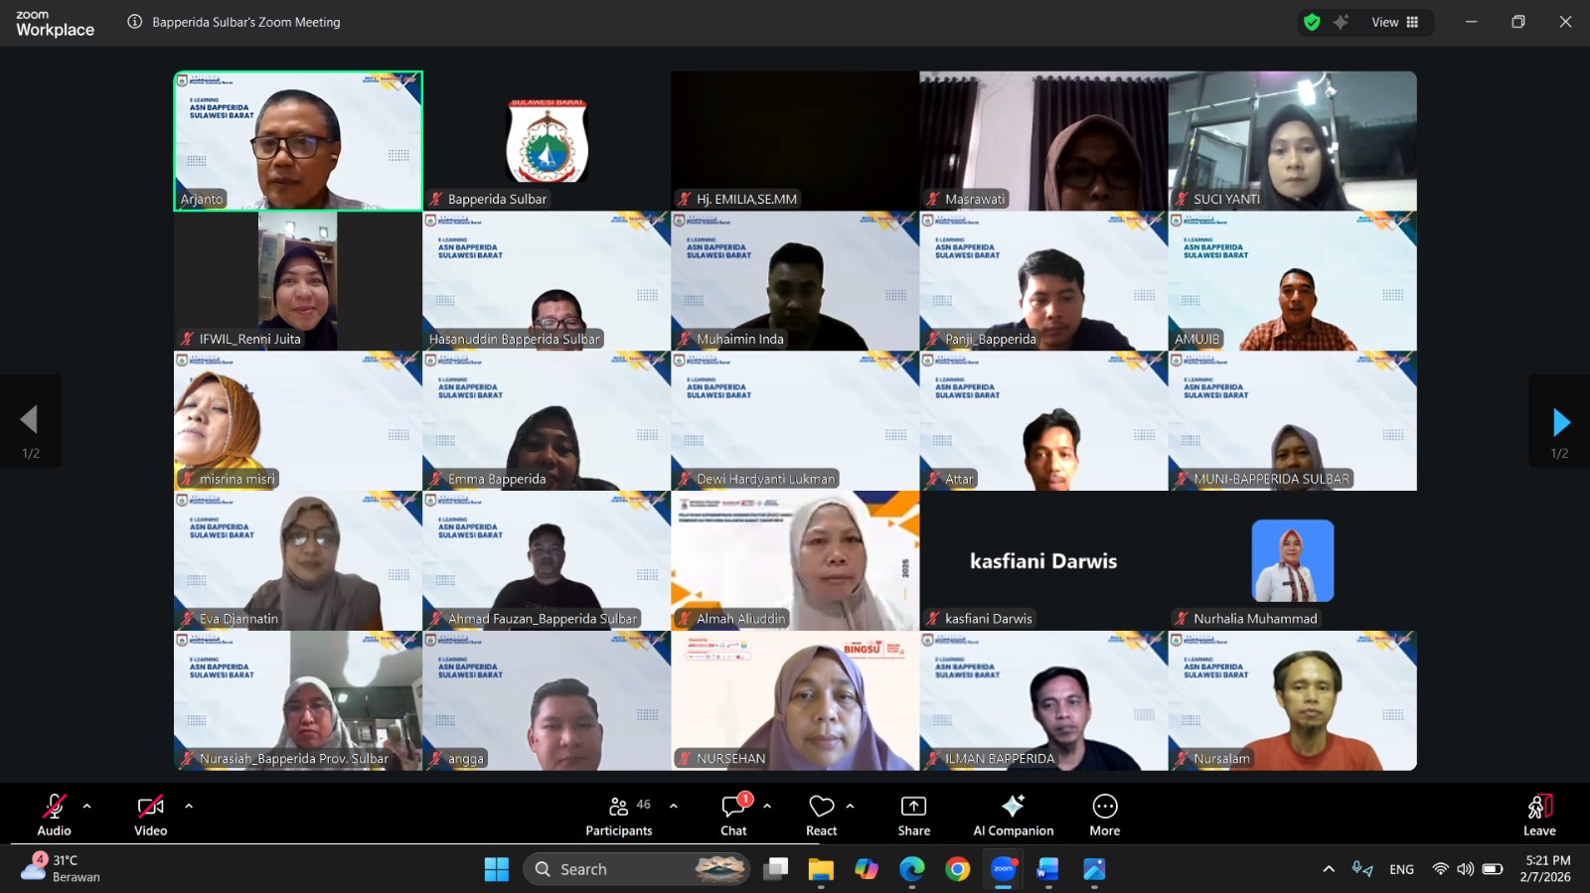Image resolution: width=1590 pixels, height=893 pixels.
Task: Click the green encryption shield icon
Action: [1312, 22]
